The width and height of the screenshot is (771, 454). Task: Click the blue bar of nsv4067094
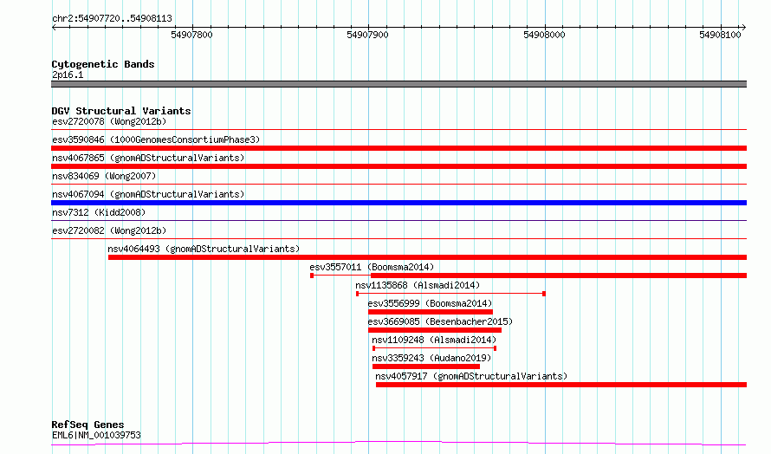[398, 203]
